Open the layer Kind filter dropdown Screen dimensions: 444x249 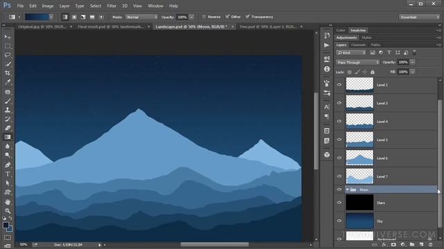351,53
